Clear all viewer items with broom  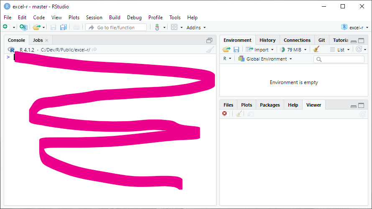tap(239, 114)
